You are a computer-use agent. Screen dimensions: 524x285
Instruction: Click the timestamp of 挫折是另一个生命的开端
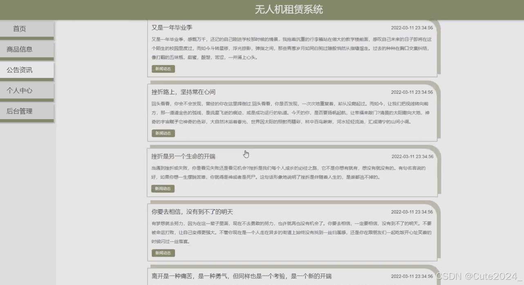point(412,157)
